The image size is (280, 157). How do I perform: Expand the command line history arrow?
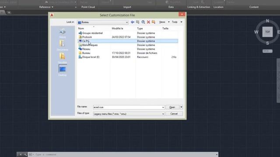click(x=217, y=154)
